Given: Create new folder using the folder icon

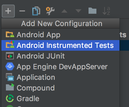Looking at the screenshot, I should [92, 11].
